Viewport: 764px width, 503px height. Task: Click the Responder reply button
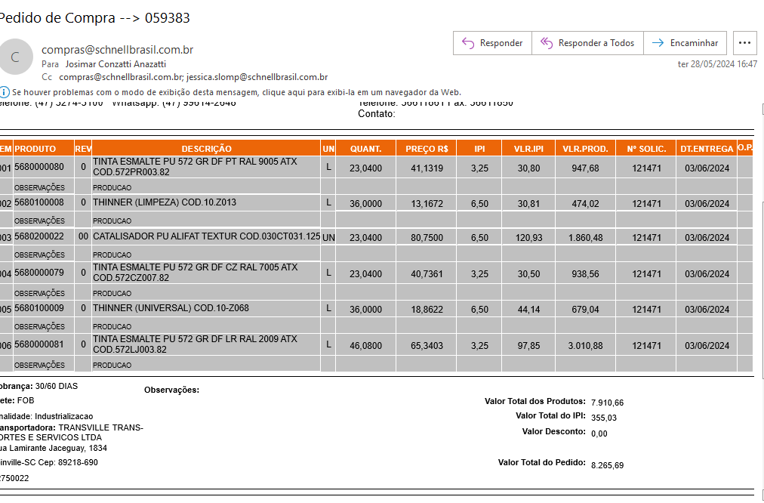[492, 43]
